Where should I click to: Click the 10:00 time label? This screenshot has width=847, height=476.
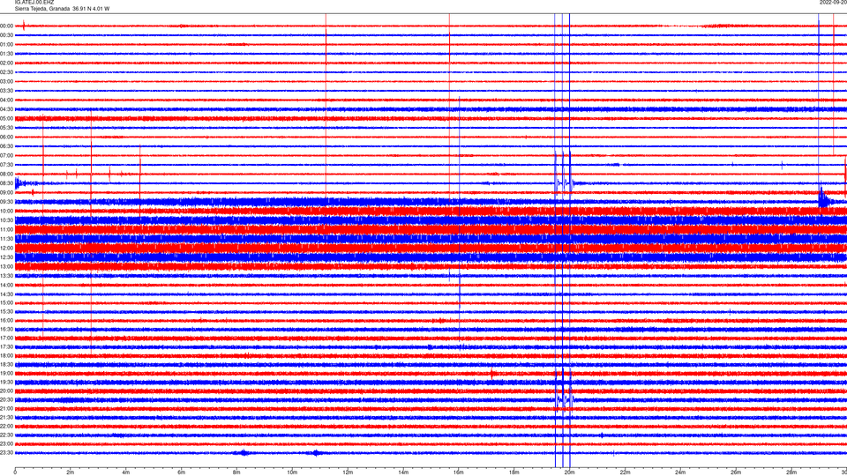click(x=6, y=211)
